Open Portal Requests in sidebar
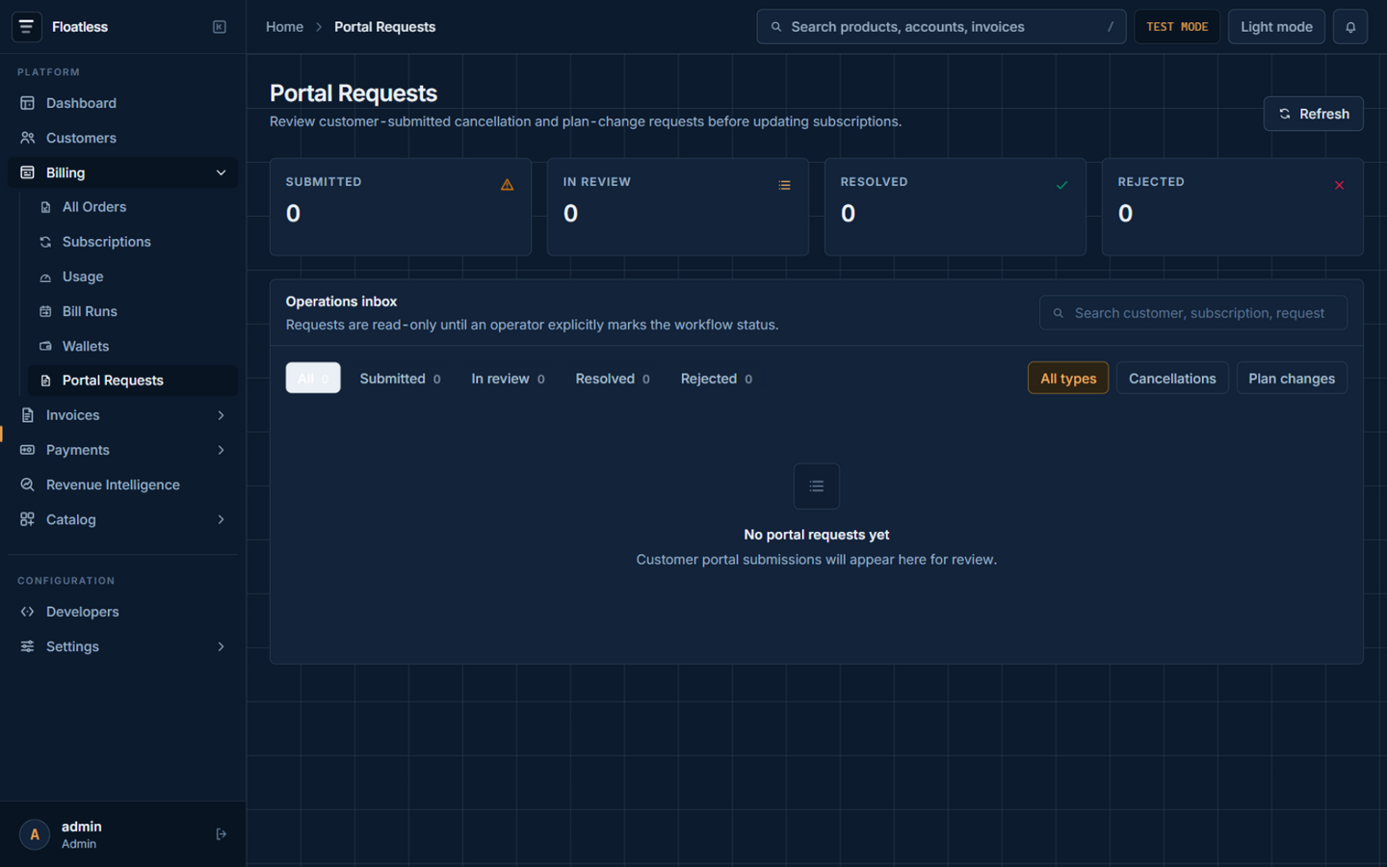The width and height of the screenshot is (1387, 867). (133, 381)
